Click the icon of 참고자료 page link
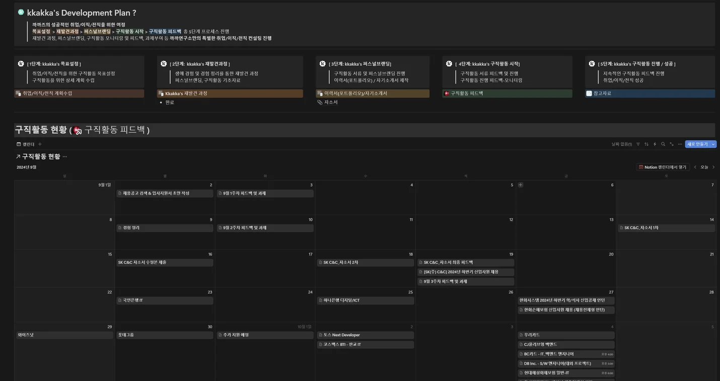Screen dimensions: 720x381 coord(589,93)
